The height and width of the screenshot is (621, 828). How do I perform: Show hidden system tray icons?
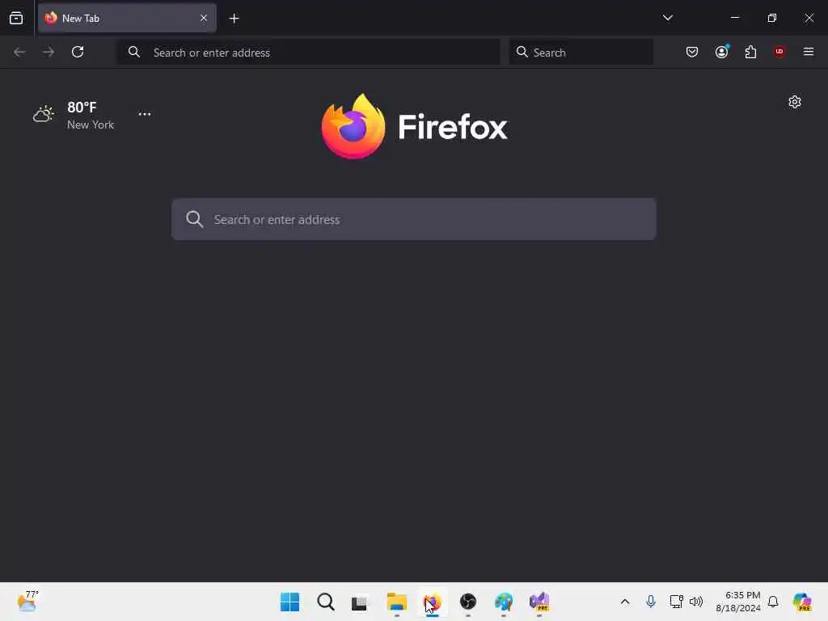pos(625,602)
